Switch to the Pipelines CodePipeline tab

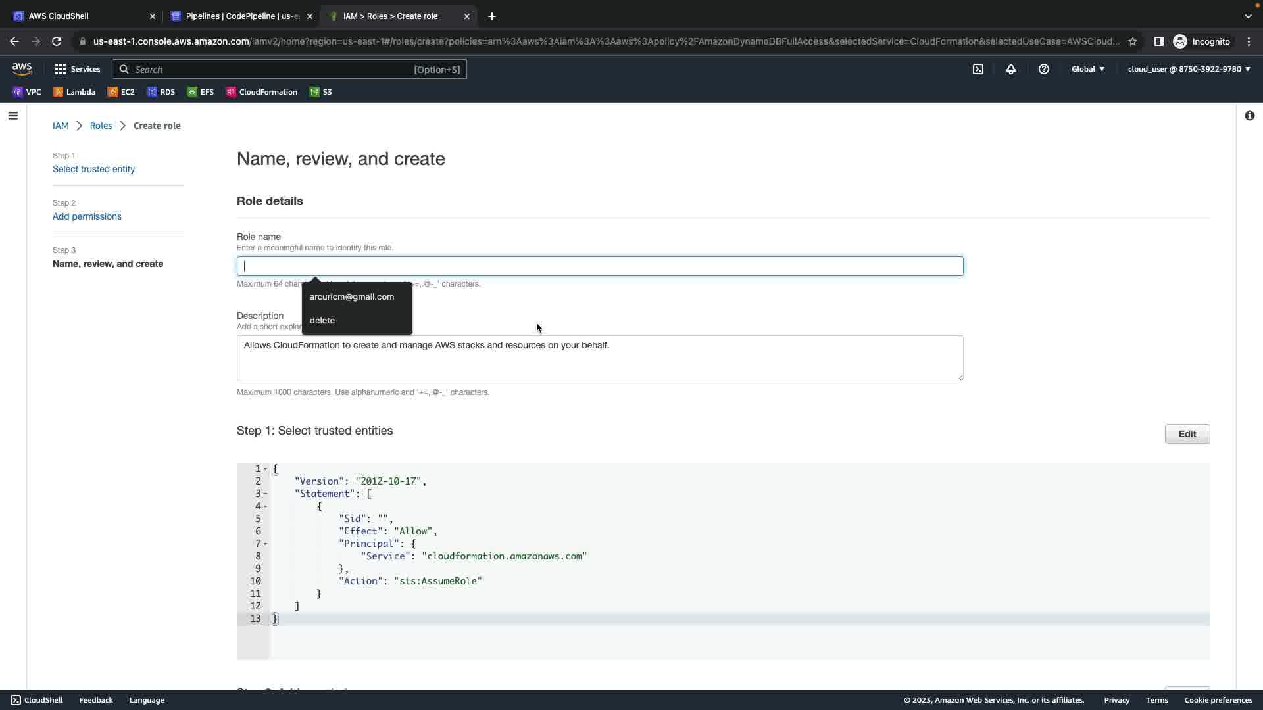click(x=237, y=16)
